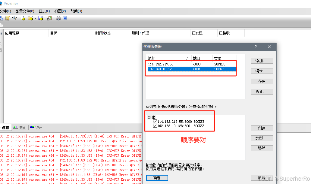Sort by 规则 : 代理 column header
Viewport: 311px width, 184px height.
(x=160, y=33)
